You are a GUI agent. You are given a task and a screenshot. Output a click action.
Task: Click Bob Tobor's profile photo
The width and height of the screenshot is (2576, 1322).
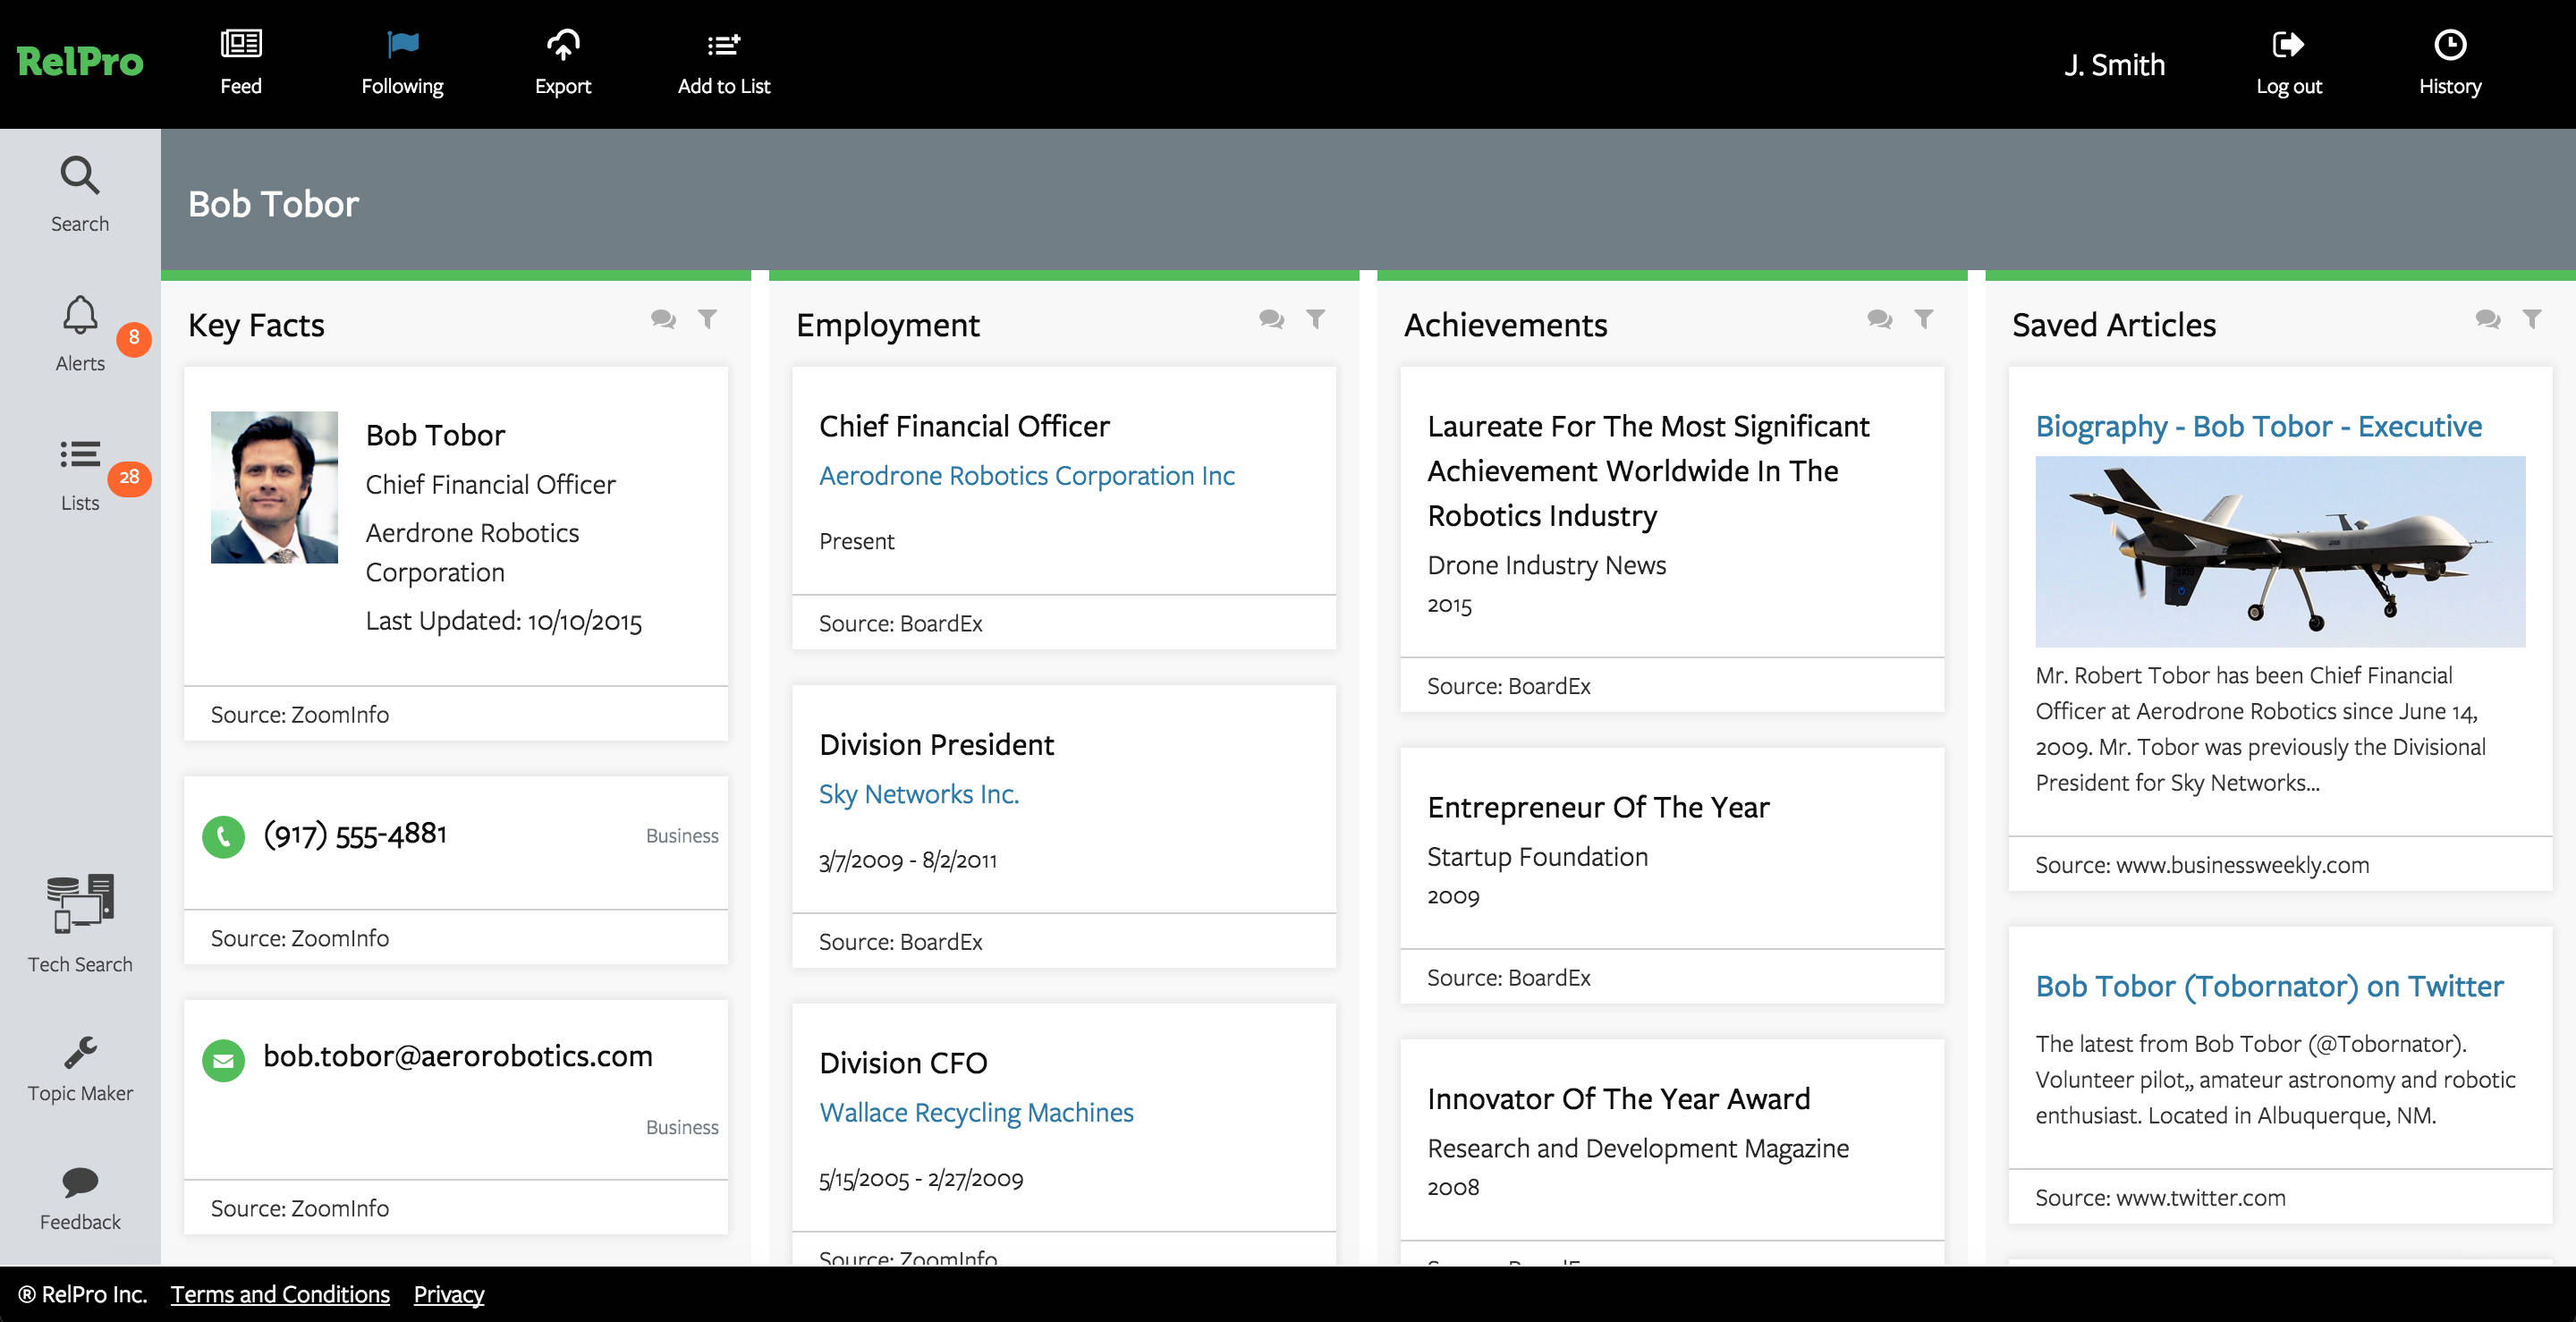(x=274, y=488)
